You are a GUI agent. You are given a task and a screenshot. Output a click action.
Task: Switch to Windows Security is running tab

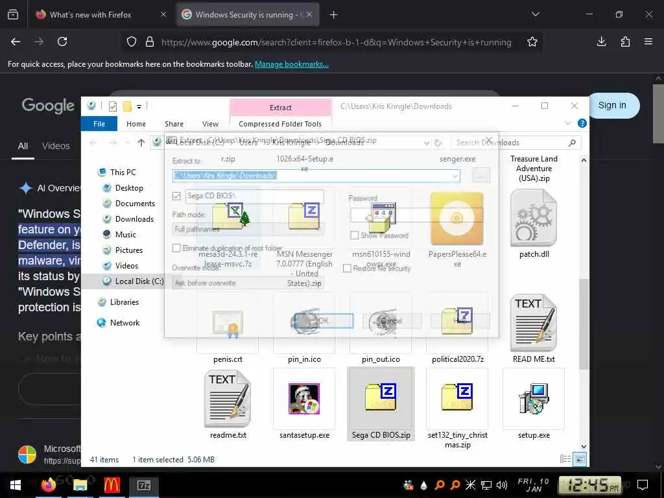248,15
